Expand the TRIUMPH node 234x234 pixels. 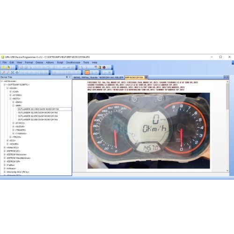pyautogui.click(x=14, y=130)
